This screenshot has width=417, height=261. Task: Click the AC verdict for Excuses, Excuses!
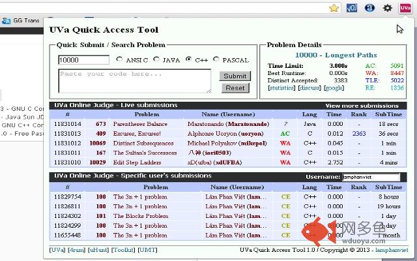pos(285,134)
